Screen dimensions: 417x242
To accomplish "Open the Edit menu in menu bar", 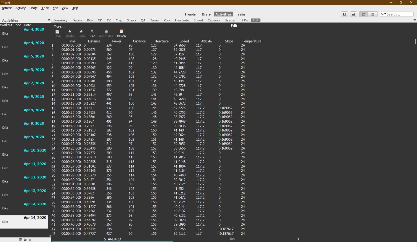I will tap(55, 8).
